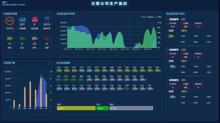The width and height of the screenshot is (220, 123).
Task: Click the 974 production duration for C01
Action: tap(173, 27)
